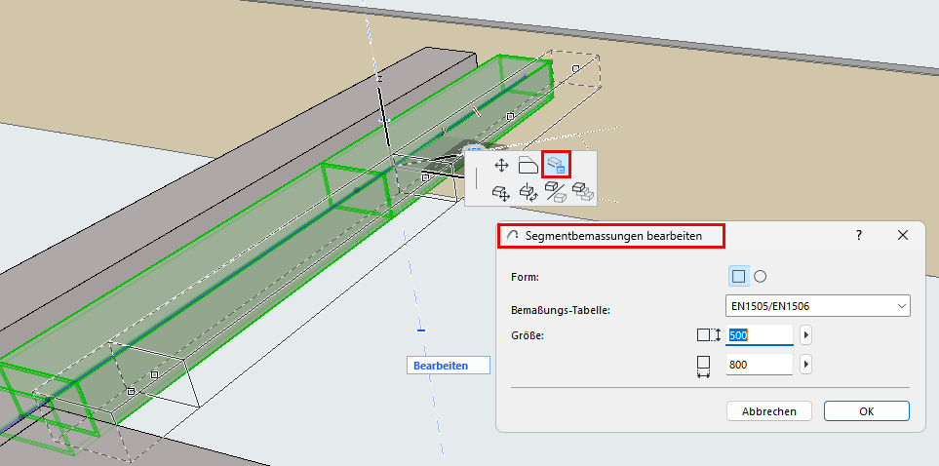
Task: Click the Größe: label in dialog
Action: (x=527, y=335)
